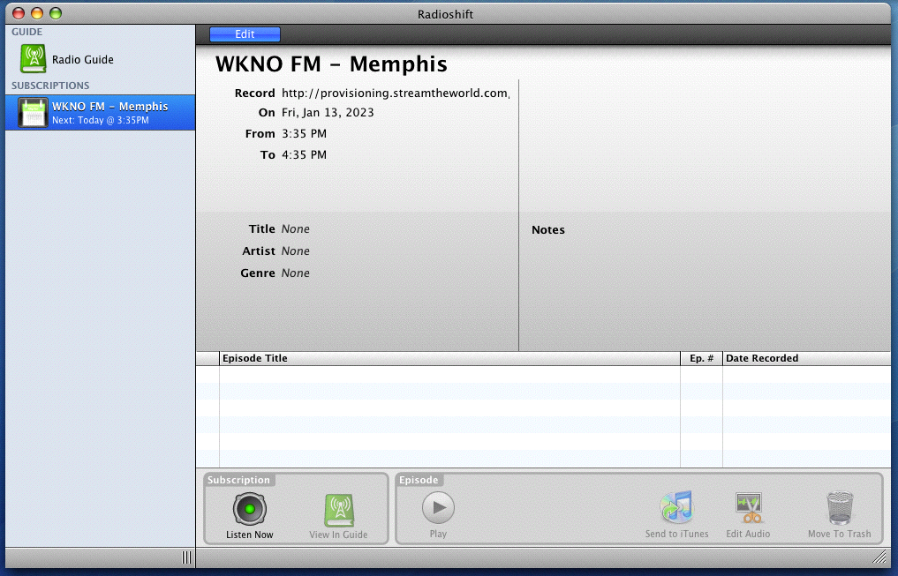This screenshot has height=576, width=898.
Task: Click the GUIDE section label
Action: click(x=26, y=32)
